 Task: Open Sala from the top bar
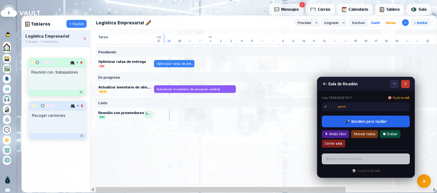(419, 10)
